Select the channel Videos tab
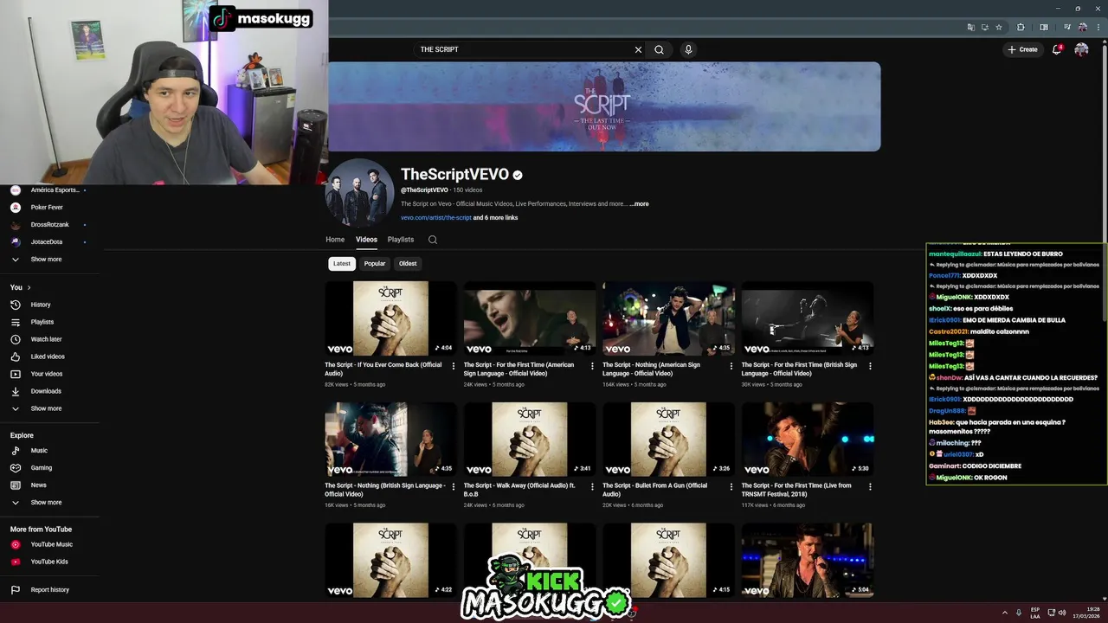This screenshot has height=623, width=1108. pyautogui.click(x=366, y=240)
